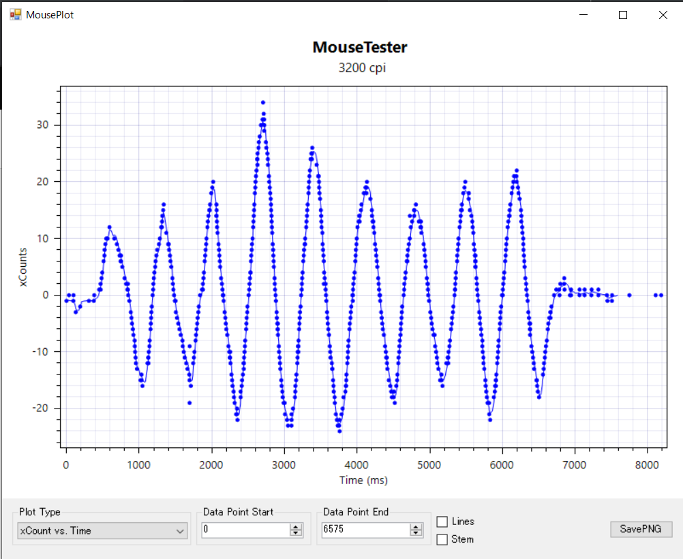Click the highest data point near 2700 ms
This screenshot has width=683, height=559.
click(x=263, y=103)
